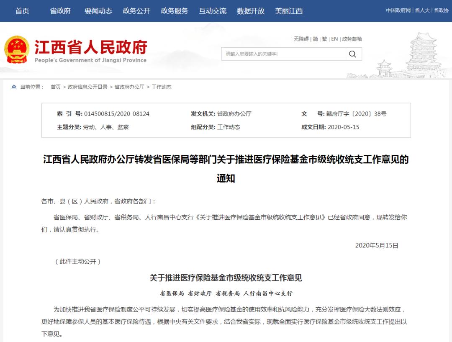Image resolution: width=452 pixels, height=342 pixels.
Task: Click the note （此件主动公开）
Action: tap(77, 262)
